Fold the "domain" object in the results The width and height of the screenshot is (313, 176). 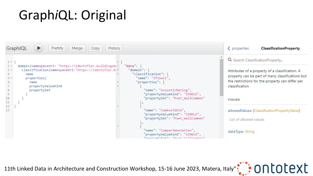tap(118, 70)
